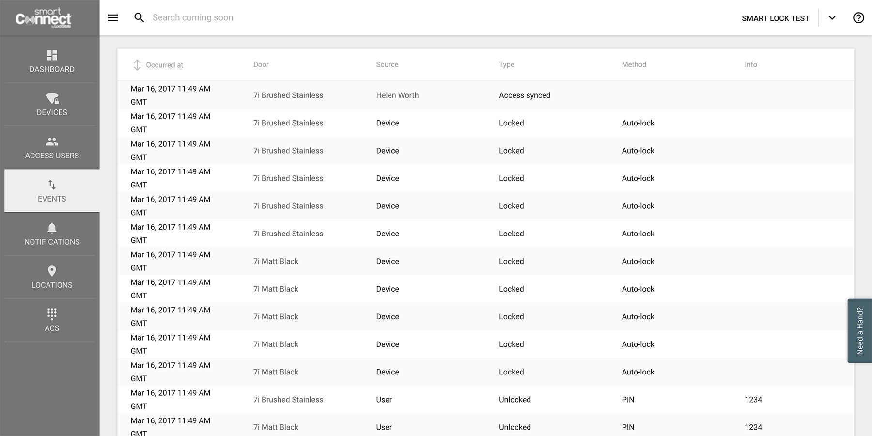The width and height of the screenshot is (872, 436).
Task: Go to DASHBOARD in sidebar
Action: 52,69
